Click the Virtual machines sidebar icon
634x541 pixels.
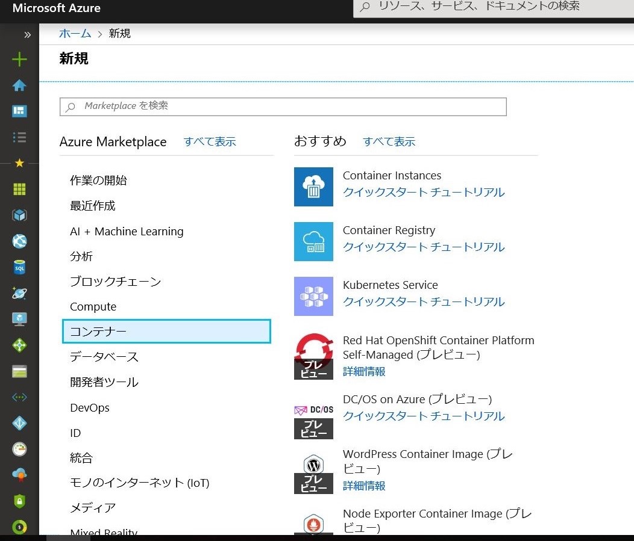[x=19, y=319]
